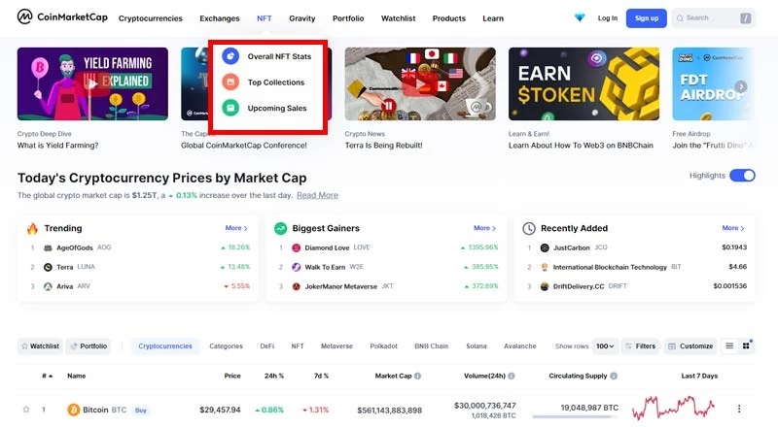
Task: Select Top Collections from NFT menu
Action: pos(275,82)
